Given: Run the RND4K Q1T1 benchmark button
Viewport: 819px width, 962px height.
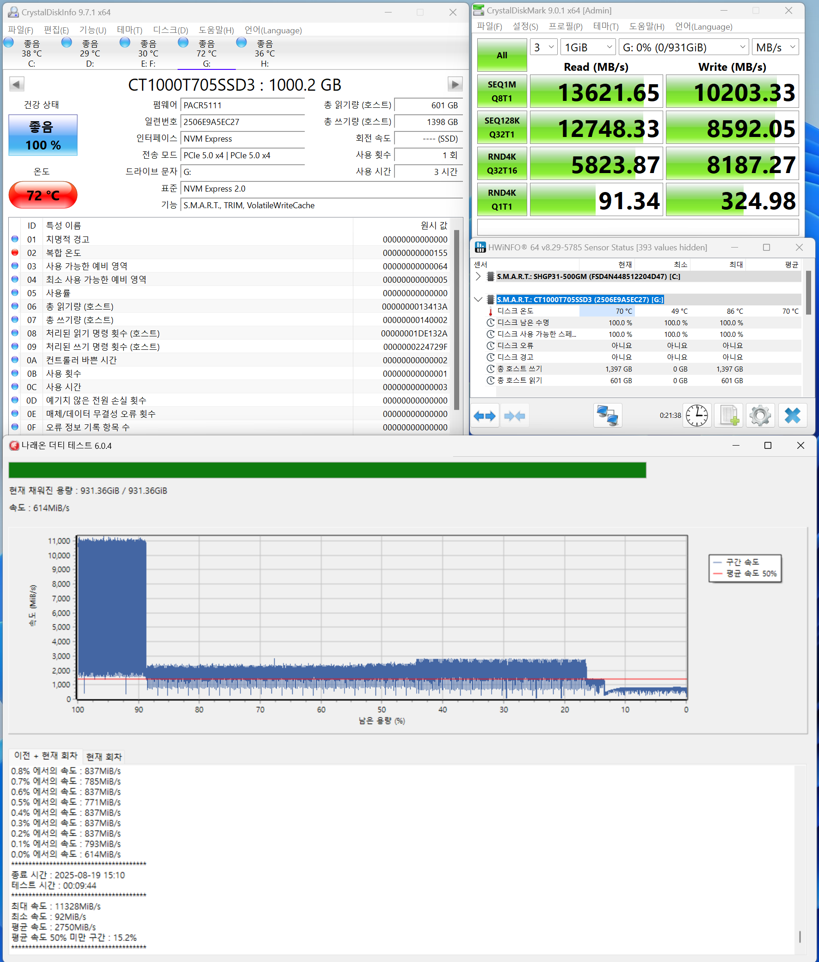Looking at the screenshot, I should tap(502, 199).
